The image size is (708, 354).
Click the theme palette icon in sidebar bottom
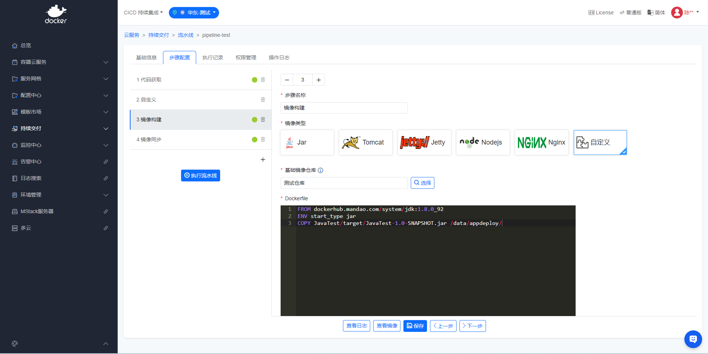[15, 344]
